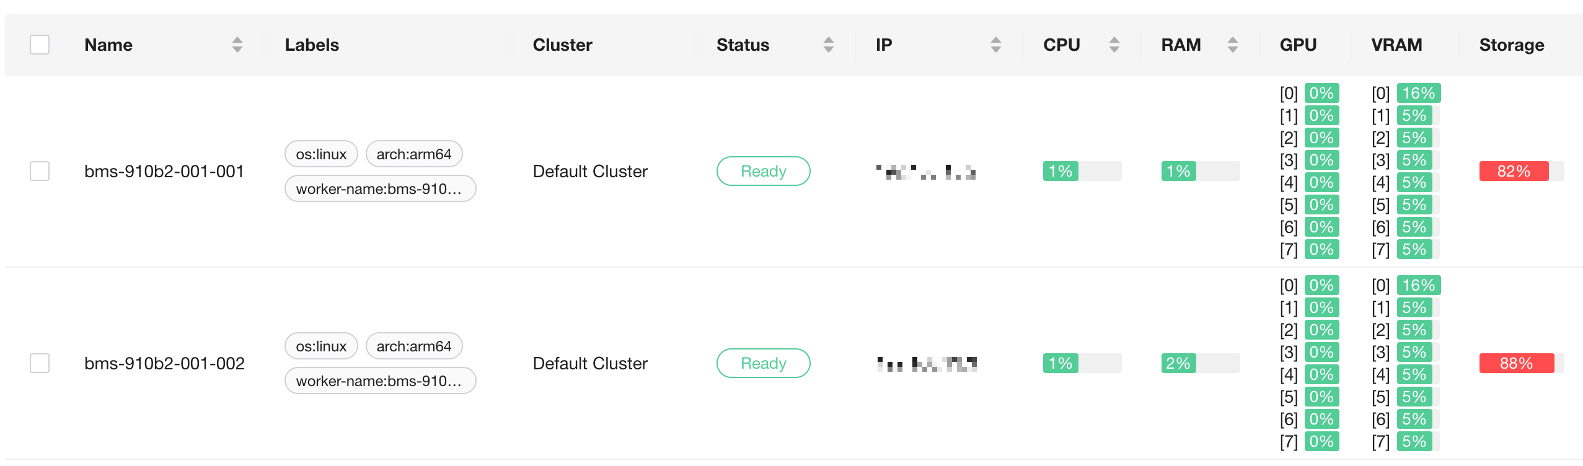Sort by Status using sort arrows
The image size is (1583, 466).
[828, 45]
